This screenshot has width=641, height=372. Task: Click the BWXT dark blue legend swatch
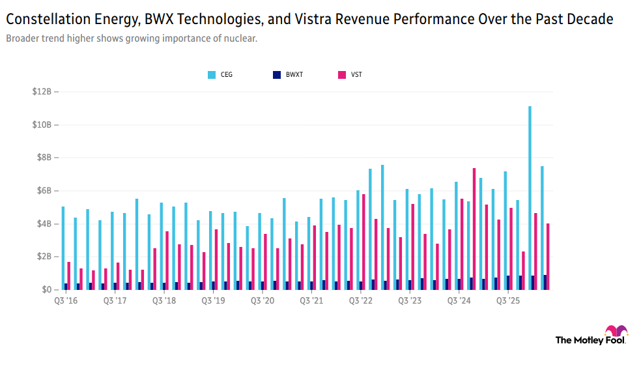[277, 75]
